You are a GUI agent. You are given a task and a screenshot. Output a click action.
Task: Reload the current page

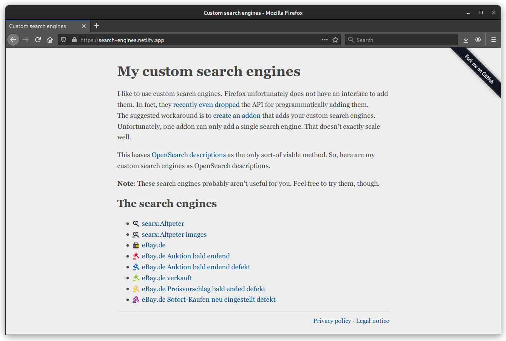pyautogui.click(x=38, y=40)
